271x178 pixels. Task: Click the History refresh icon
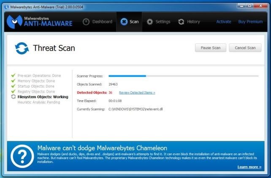tap(182, 22)
